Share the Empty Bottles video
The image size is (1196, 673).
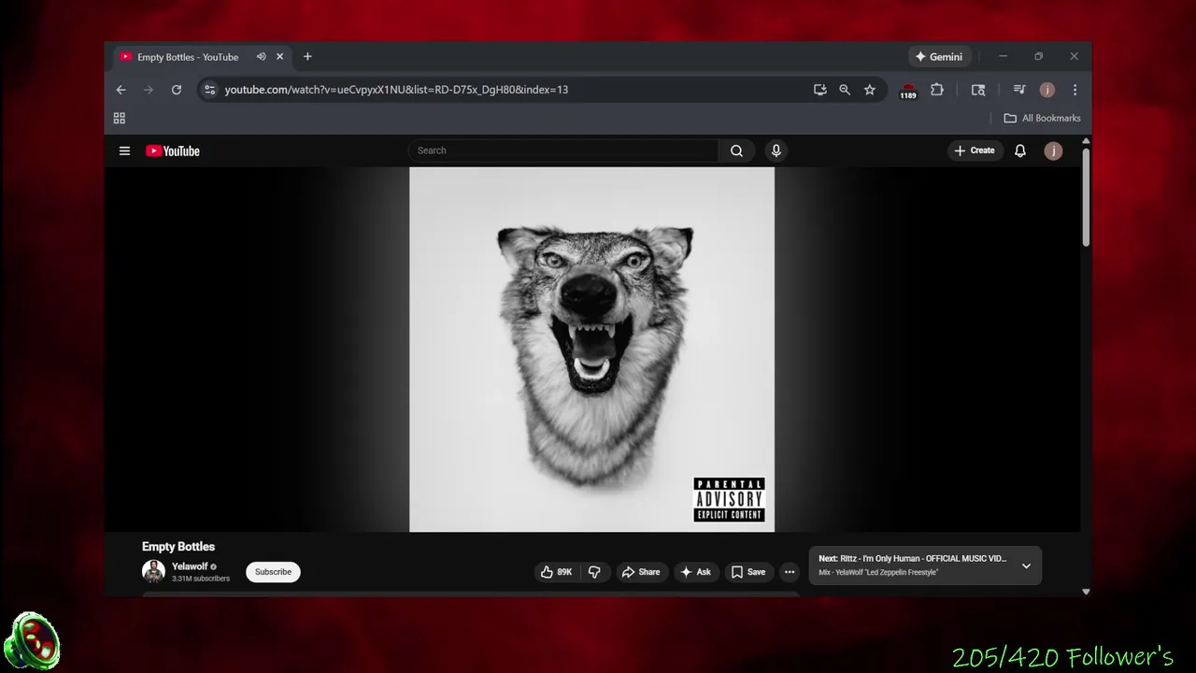coord(641,572)
